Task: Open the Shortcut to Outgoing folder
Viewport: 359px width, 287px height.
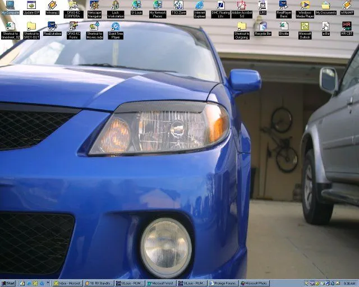Action: pyautogui.click(x=242, y=26)
